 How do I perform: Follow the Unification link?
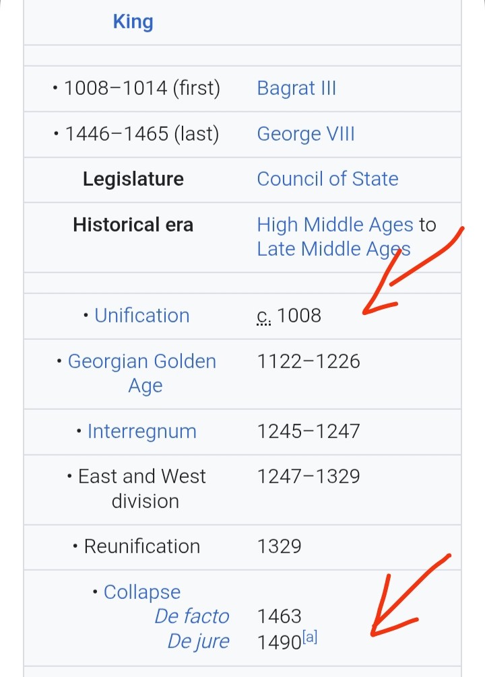point(141,315)
